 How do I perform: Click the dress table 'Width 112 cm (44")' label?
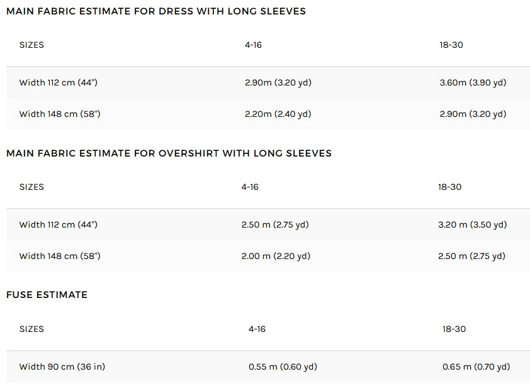point(58,83)
